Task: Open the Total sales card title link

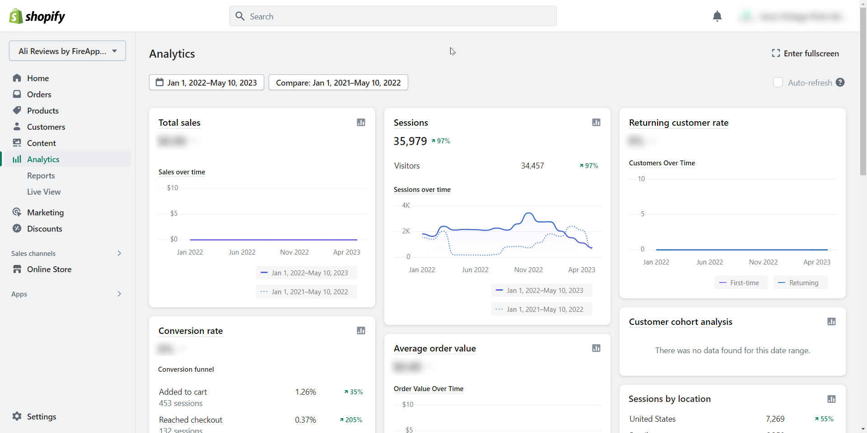Action: 179,123
